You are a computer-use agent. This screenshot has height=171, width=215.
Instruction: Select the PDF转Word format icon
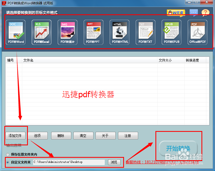point(15,32)
